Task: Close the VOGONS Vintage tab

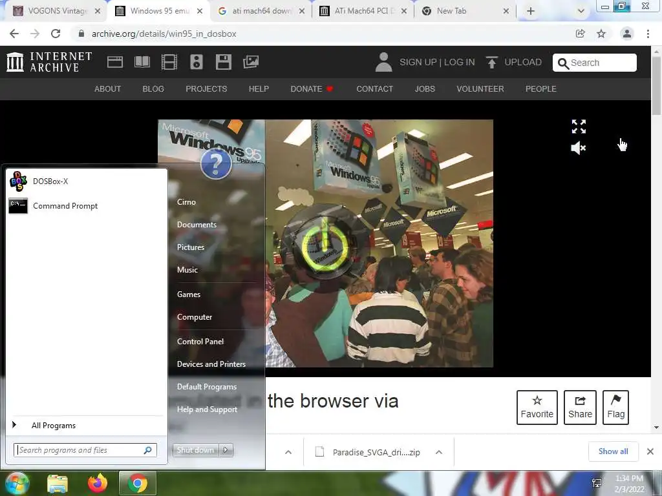Action: 98,12
